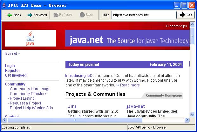The image size is (197, 132).
Task: Open the Jini project heading link
Action: coord(72,106)
